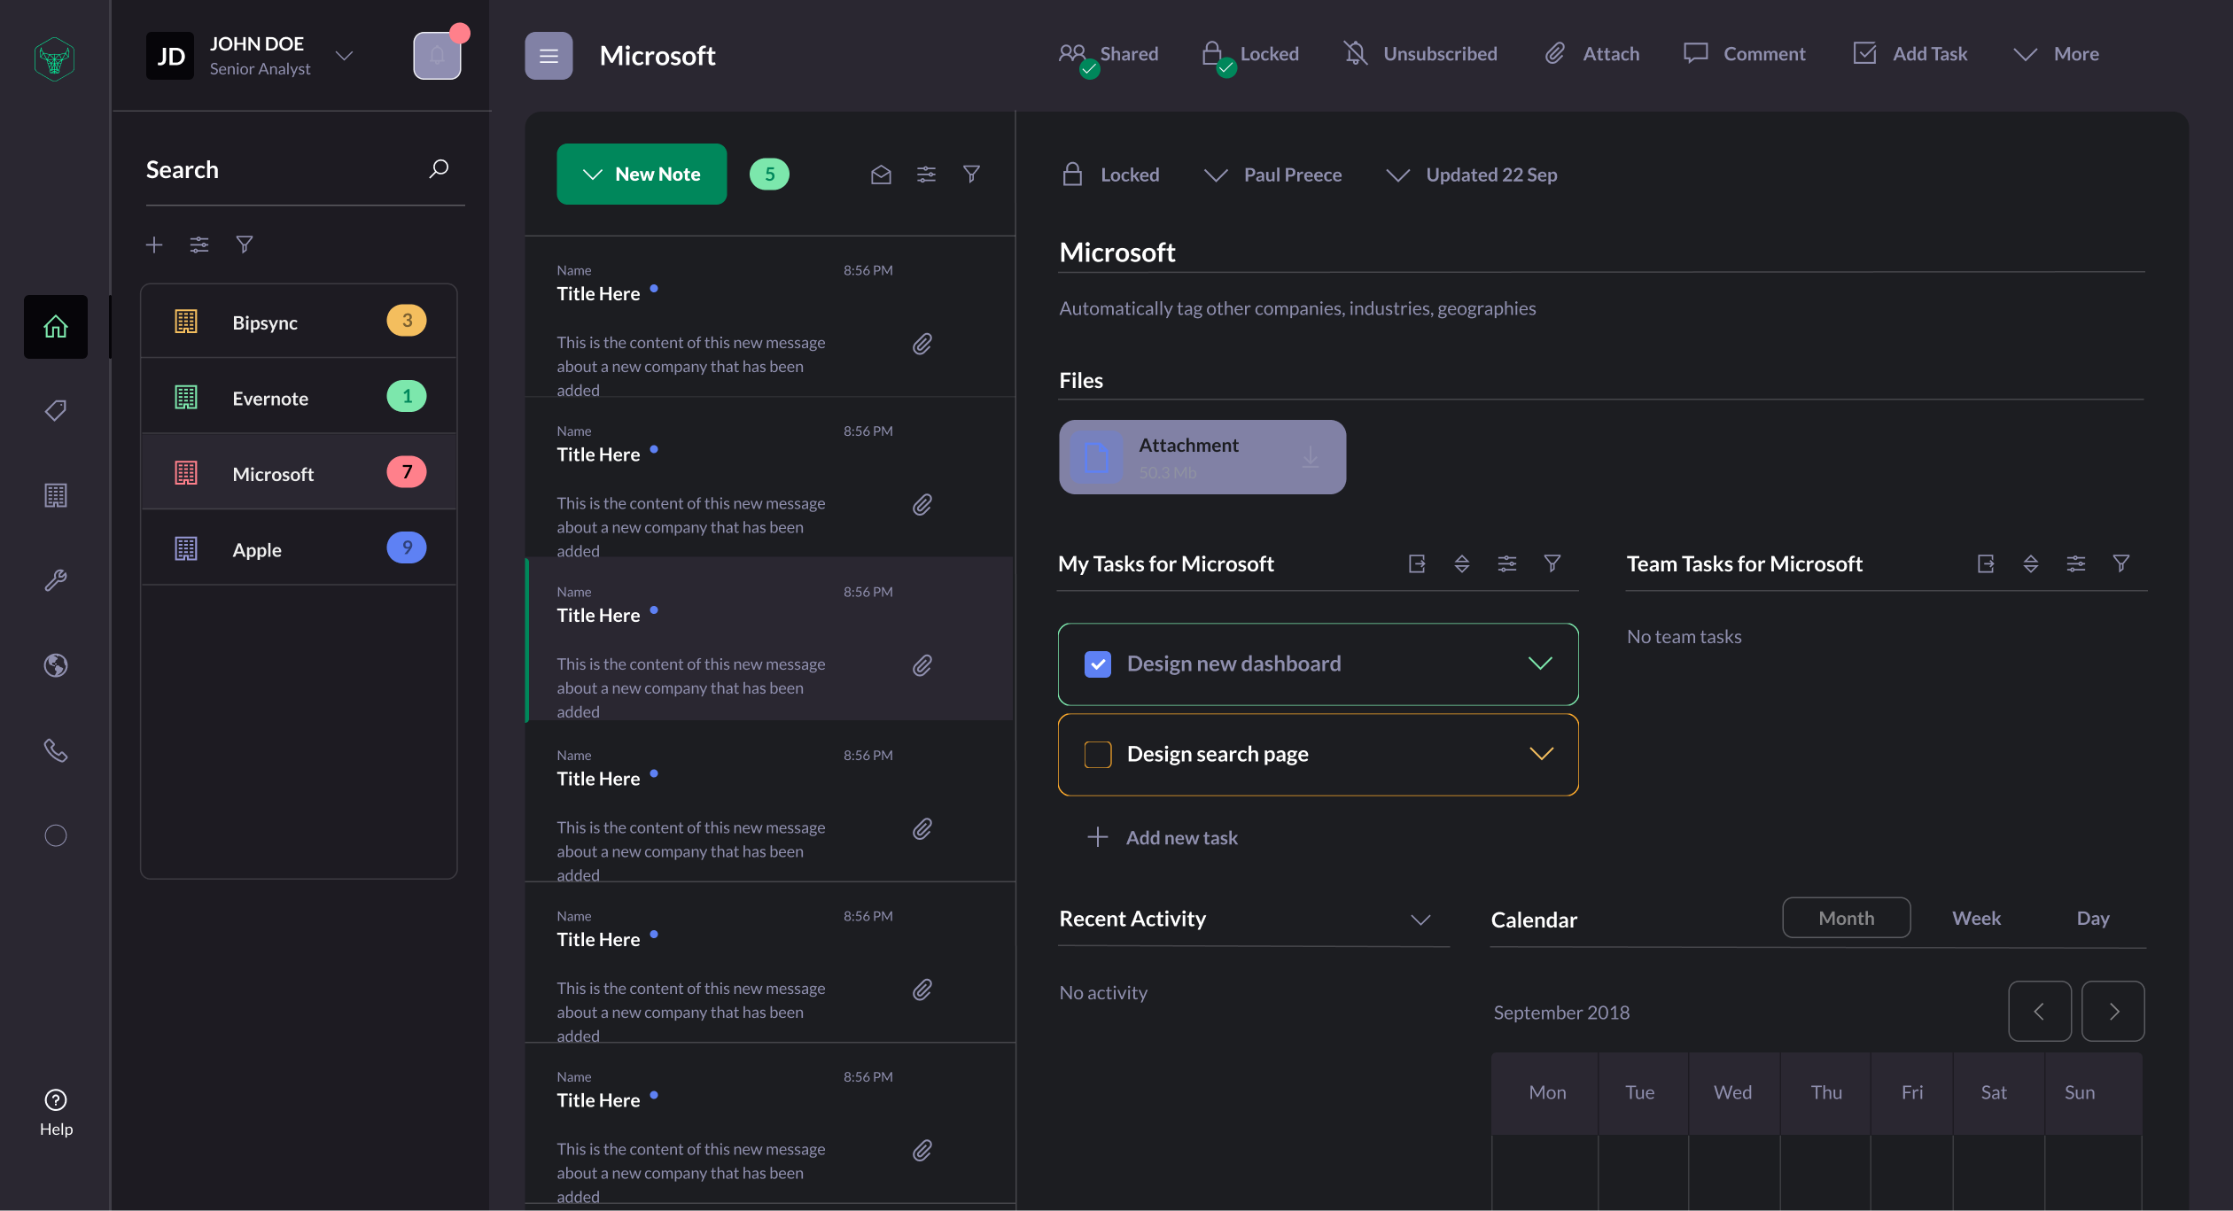Filter Team Tasks for Microsoft
2233x1211 pixels.
click(2121, 563)
